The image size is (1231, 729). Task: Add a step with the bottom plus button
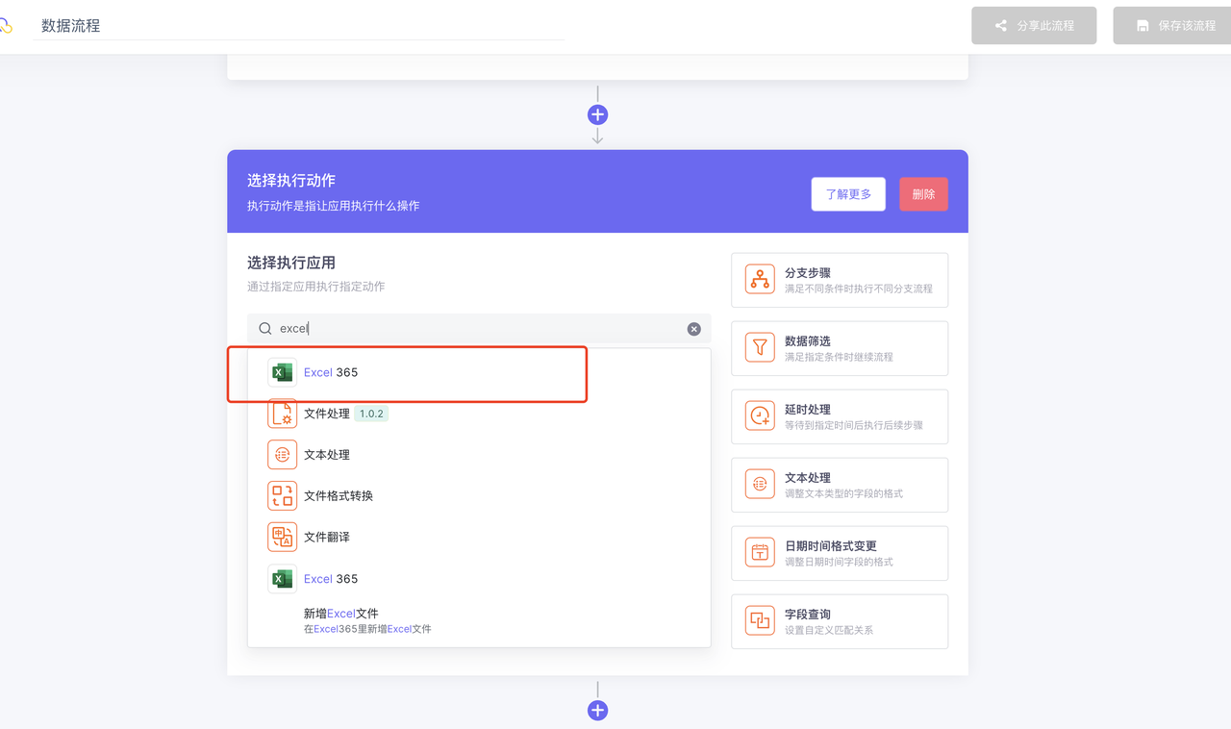tap(597, 711)
